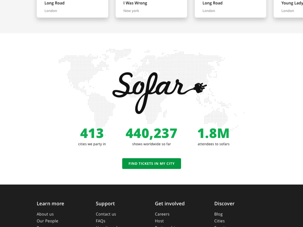Visit the Careers link
This screenshot has height=227, width=303.
click(162, 214)
